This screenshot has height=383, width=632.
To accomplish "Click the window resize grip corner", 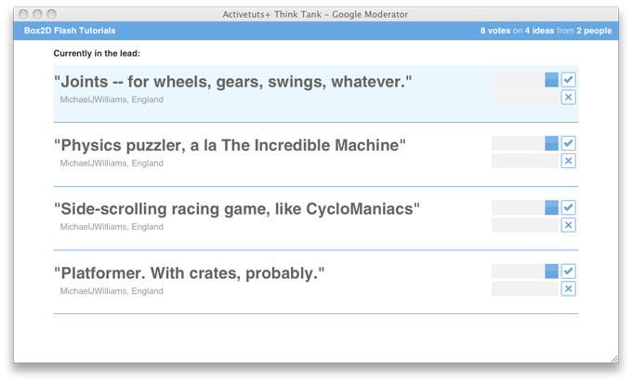I will [x=613, y=358].
